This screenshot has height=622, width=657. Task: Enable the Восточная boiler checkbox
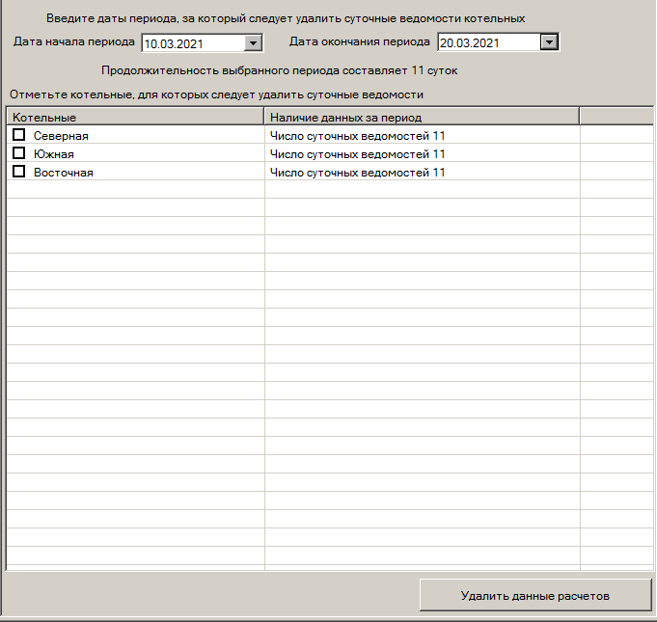click(18, 172)
